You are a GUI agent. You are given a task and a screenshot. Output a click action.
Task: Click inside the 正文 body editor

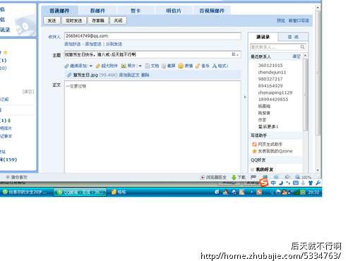152,127
